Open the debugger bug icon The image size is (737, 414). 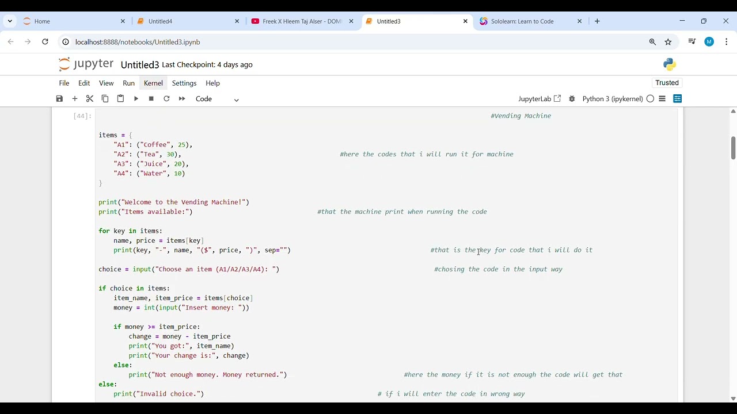click(572, 99)
